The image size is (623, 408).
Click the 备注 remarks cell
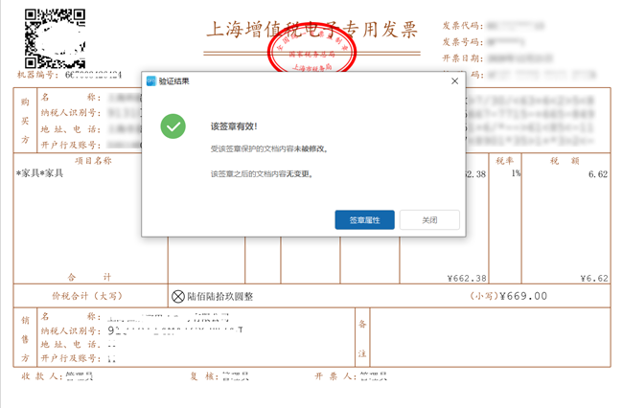(x=362, y=339)
